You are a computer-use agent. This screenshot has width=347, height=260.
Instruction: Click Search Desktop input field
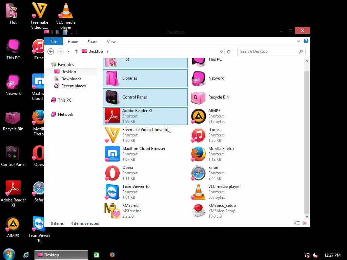(271, 51)
